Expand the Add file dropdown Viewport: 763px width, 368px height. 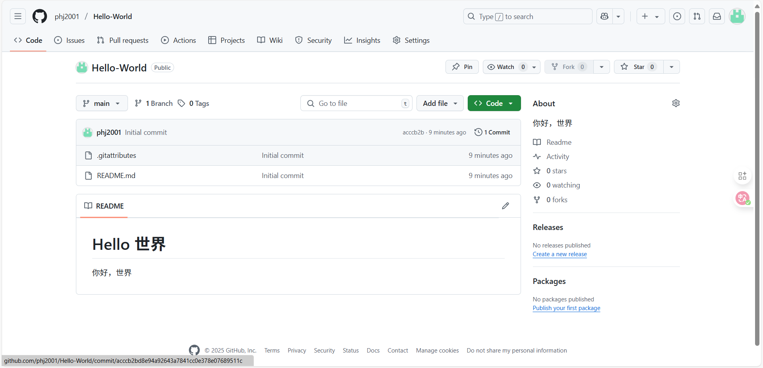click(x=440, y=103)
